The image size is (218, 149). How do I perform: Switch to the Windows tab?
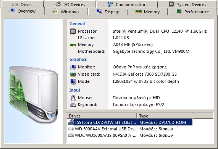click(x=66, y=12)
